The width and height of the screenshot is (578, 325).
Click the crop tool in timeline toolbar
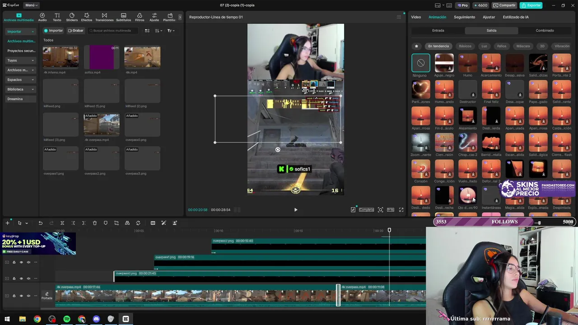pyautogui.click(x=117, y=223)
